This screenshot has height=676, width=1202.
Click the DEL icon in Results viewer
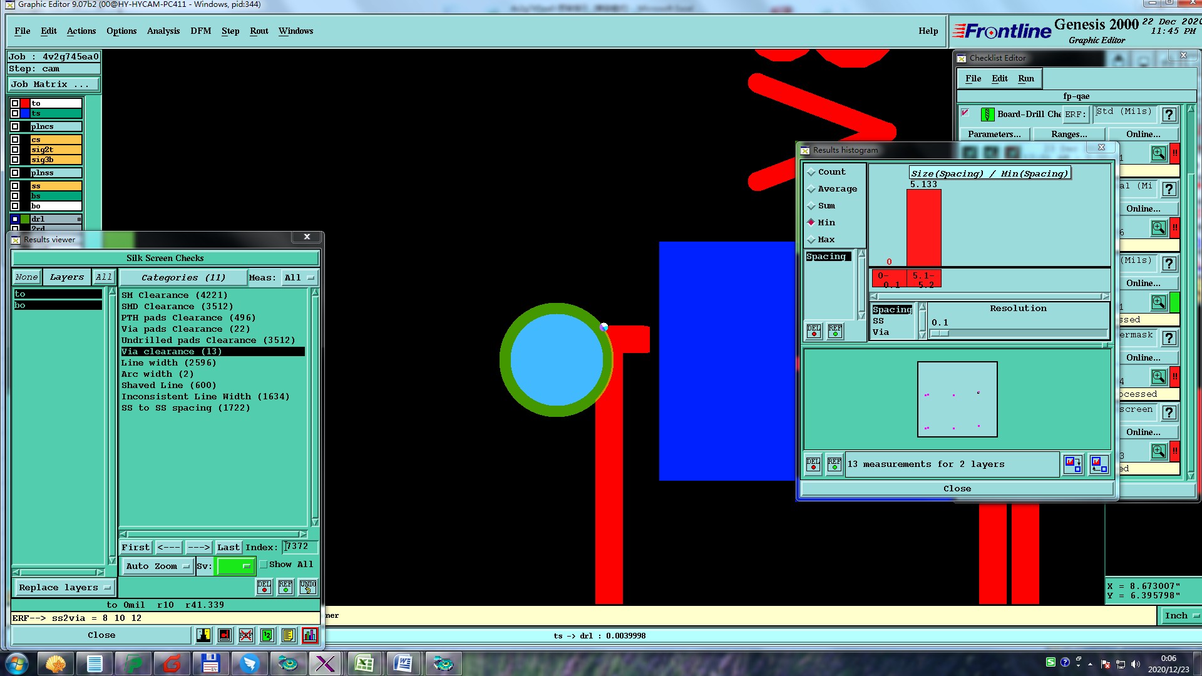tap(264, 586)
